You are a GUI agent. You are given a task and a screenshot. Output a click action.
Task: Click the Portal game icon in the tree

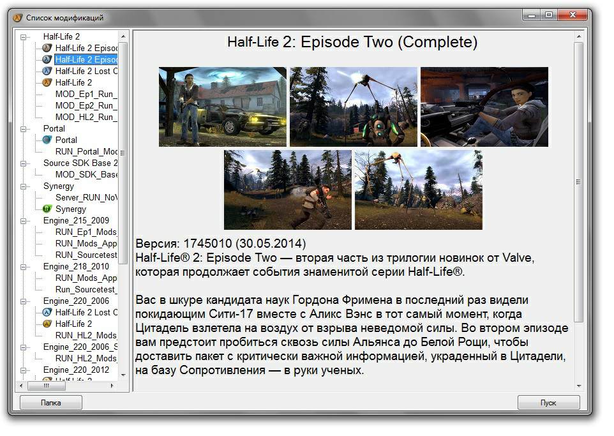coord(47,140)
